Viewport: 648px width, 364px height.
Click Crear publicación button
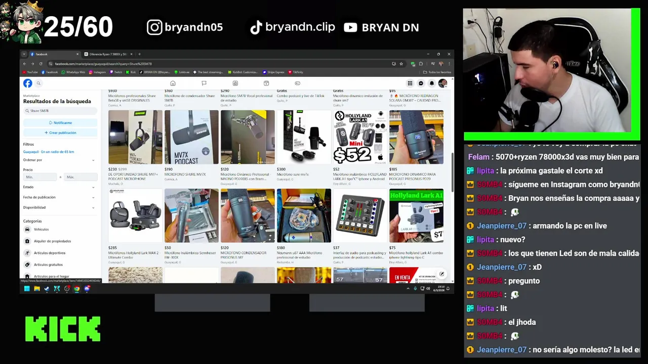[x=60, y=132]
